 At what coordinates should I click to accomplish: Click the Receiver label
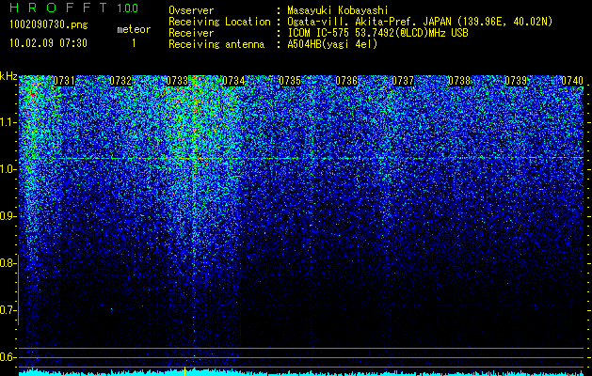[x=191, y=33]
